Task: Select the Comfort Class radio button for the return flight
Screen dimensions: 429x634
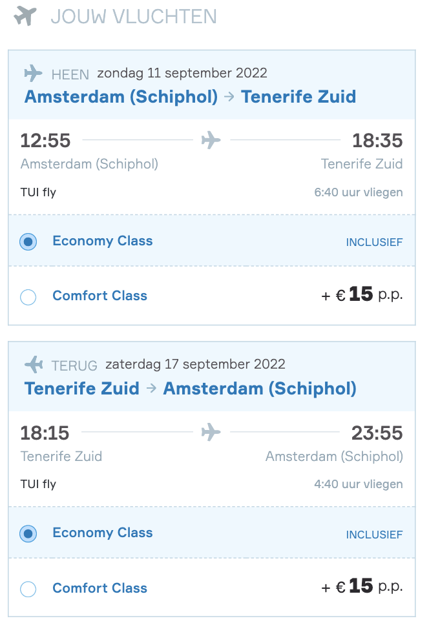Action: [x=28, y=589]
